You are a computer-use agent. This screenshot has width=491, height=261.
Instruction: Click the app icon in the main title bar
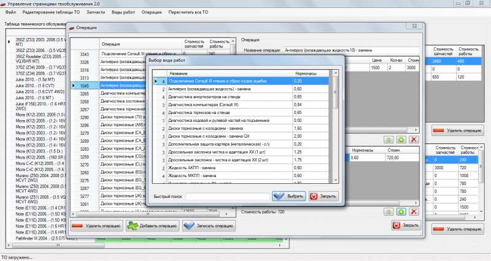click(x=3, y=4)
